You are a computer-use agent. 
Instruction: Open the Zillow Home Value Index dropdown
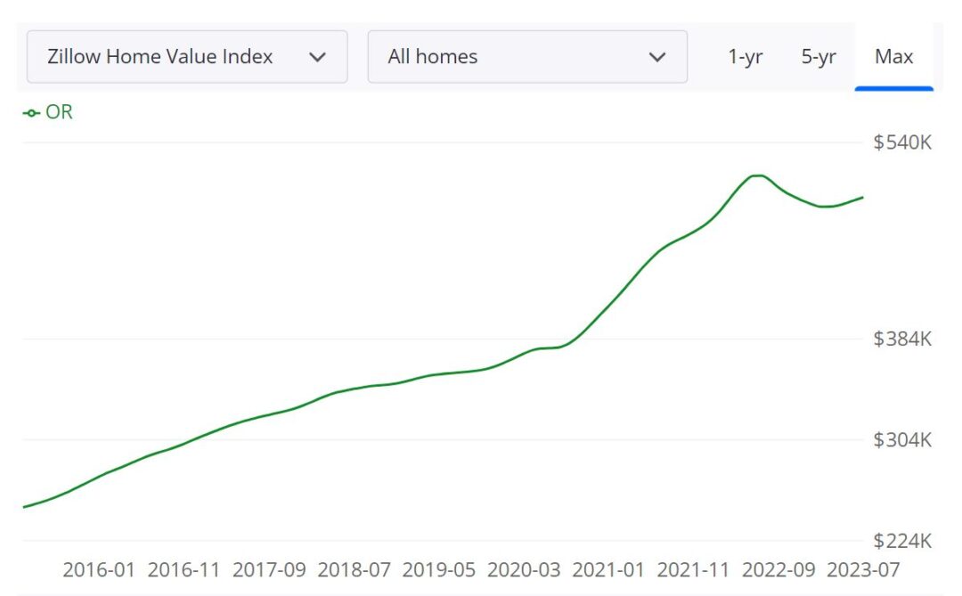[x=187, y=56]
